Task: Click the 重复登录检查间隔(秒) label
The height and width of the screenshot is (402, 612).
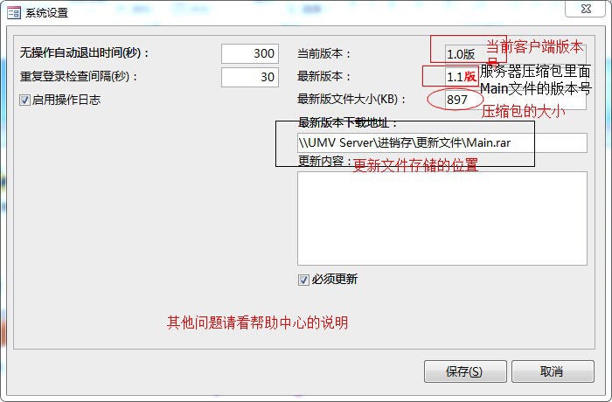Action: point(79,76)
